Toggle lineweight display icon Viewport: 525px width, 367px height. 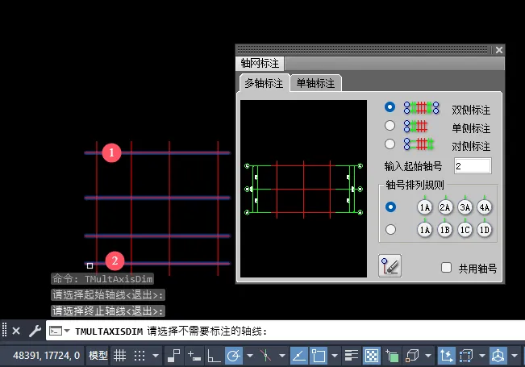click(352, 355)
